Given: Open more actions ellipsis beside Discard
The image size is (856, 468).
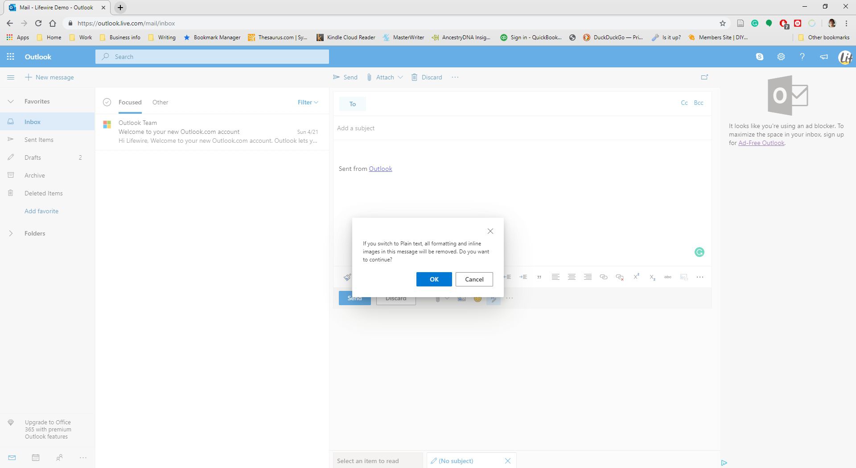Looking at the screenshot, I should 455,77.
